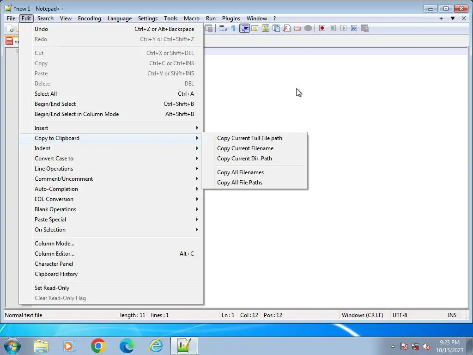Toggle the INS status bar indicator
This screenshot has width=473, height=355.
pyautogui.click(x=452, y=315)
